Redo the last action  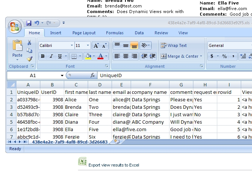(x=49, y=23)
